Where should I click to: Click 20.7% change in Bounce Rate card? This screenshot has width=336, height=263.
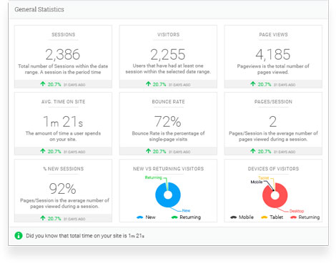click(x=159, y=152)
